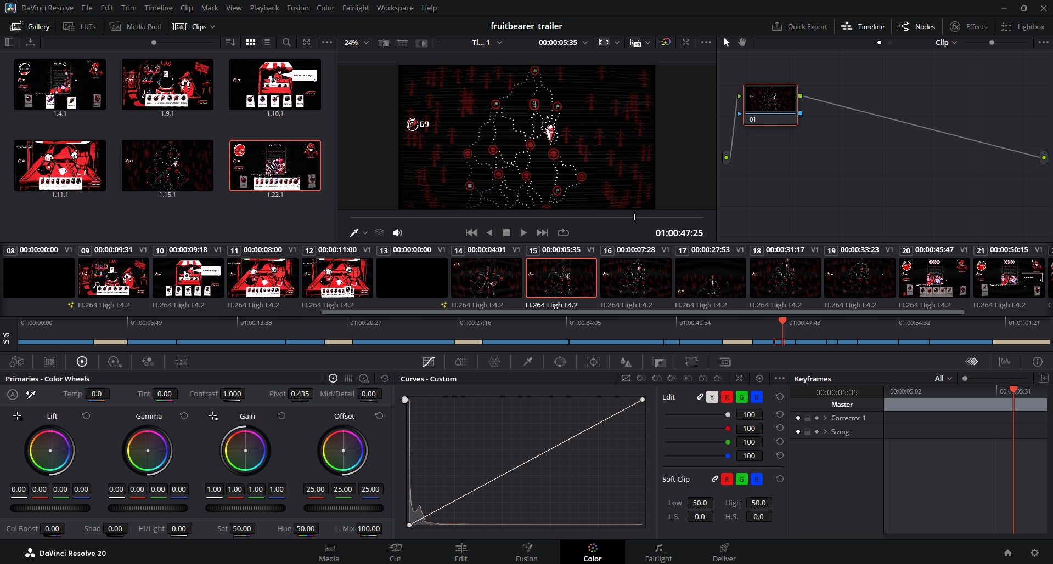Expand the Corrector 1 keyframe track
Screen dimensions: 1053x564
825,418
